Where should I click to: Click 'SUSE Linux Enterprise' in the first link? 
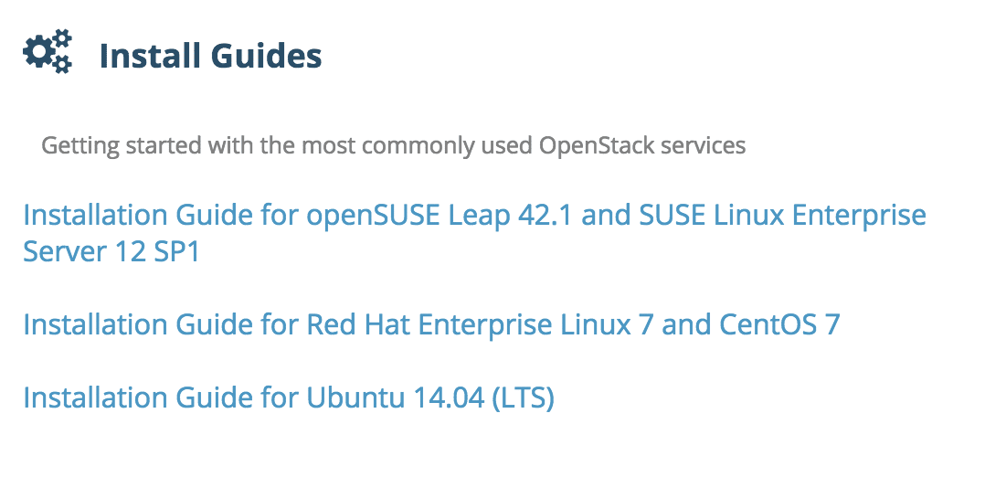(x=783, y=216)
